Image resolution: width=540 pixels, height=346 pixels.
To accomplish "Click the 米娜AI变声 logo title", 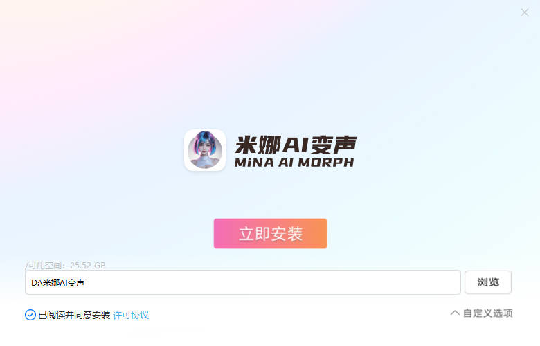I will pos(296,145).
